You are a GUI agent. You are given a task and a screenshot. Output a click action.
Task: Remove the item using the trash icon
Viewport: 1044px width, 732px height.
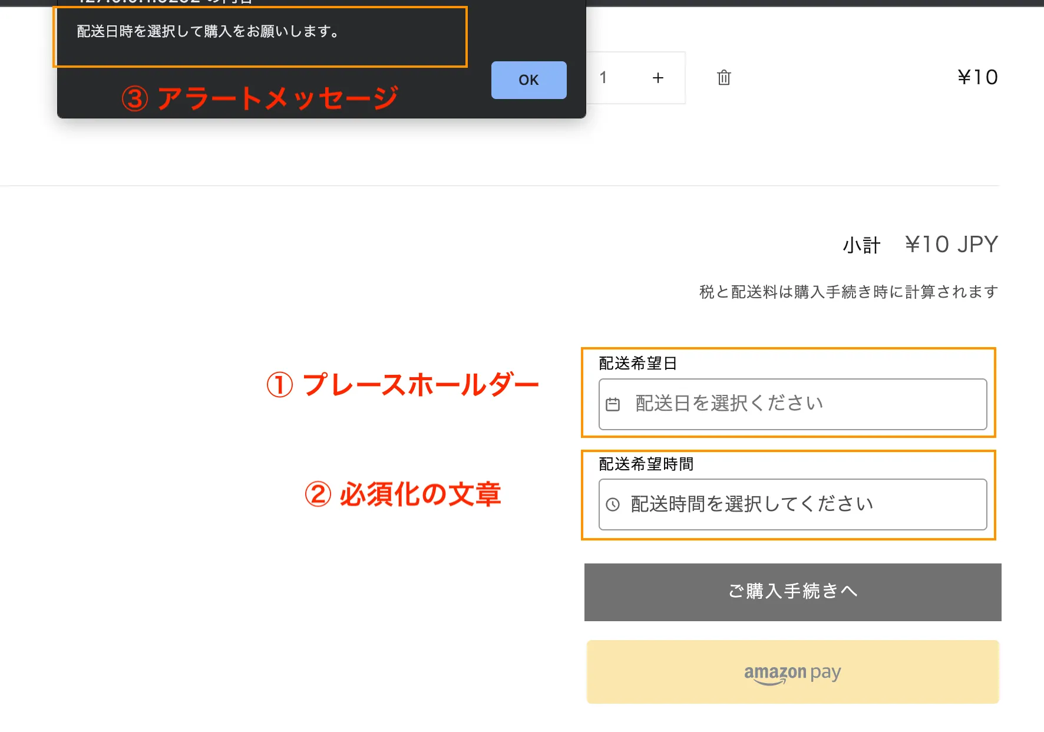point(723,78)
